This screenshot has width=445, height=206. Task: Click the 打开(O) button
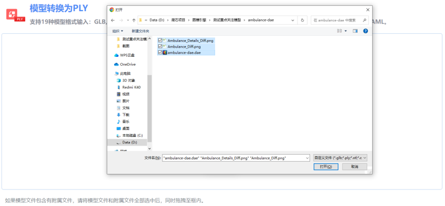(x=325, y=166)
